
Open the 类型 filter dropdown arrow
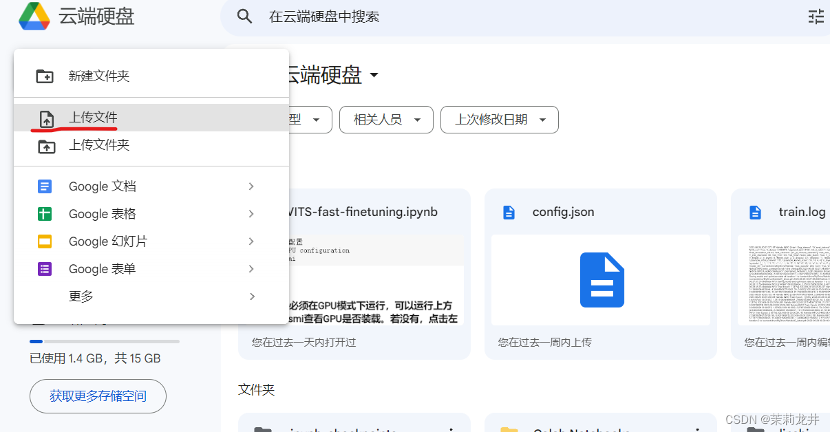[x=316, y=120]
